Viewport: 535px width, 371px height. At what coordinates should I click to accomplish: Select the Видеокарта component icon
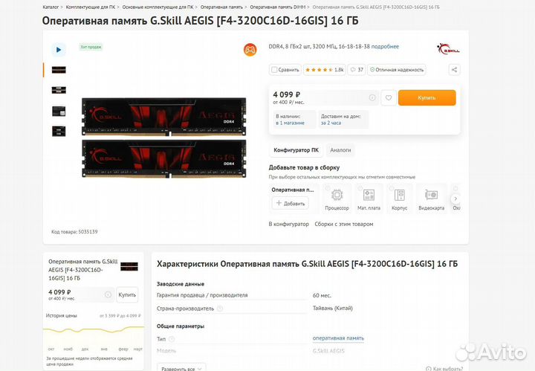[x=431, y=199]
